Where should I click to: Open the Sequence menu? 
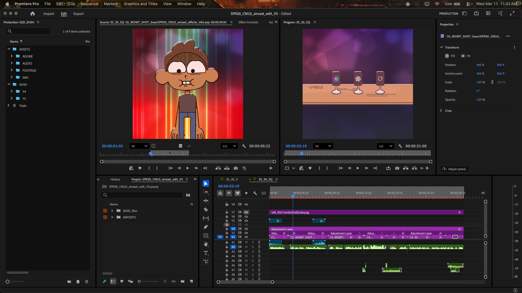(x=89, y=4)
